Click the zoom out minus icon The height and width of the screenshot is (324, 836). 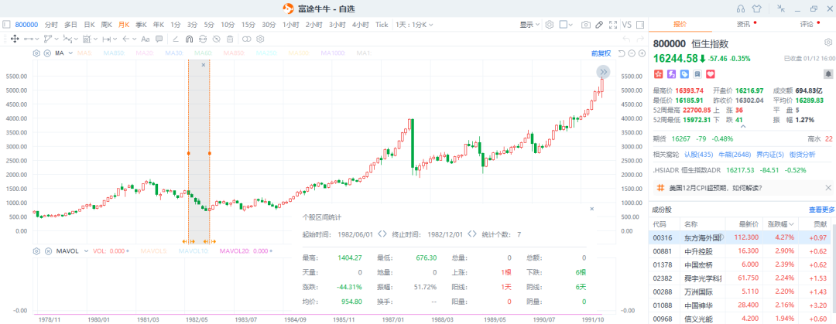pos(632,53)
